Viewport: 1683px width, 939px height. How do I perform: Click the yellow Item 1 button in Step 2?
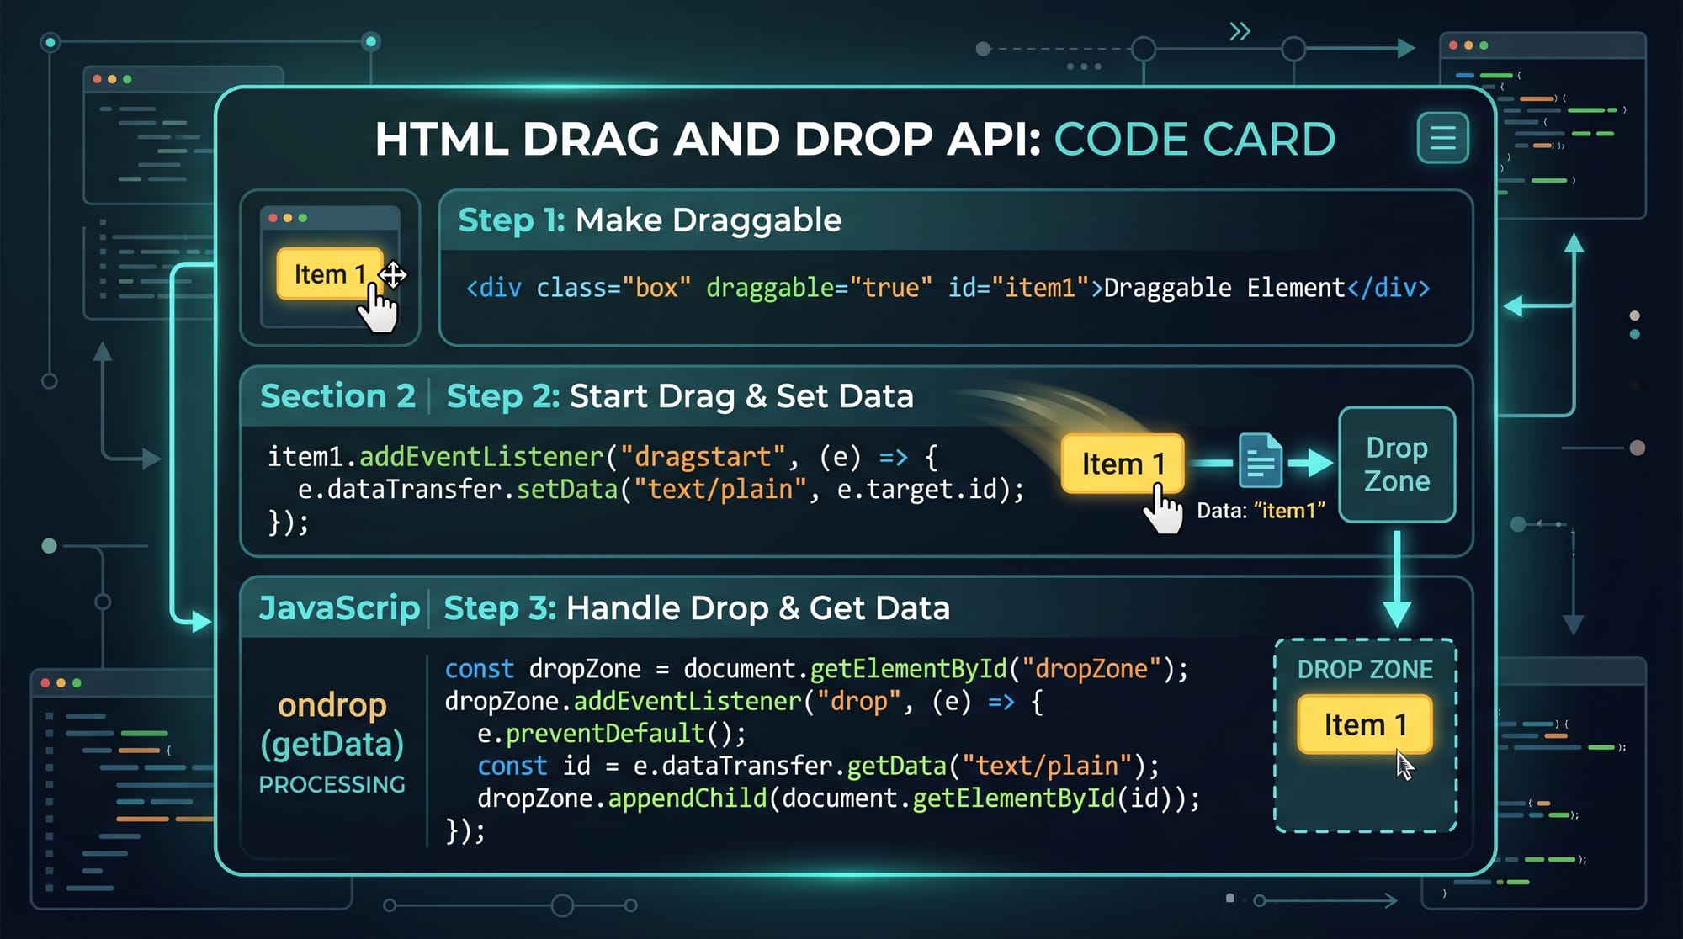[x=1122, y=463]
